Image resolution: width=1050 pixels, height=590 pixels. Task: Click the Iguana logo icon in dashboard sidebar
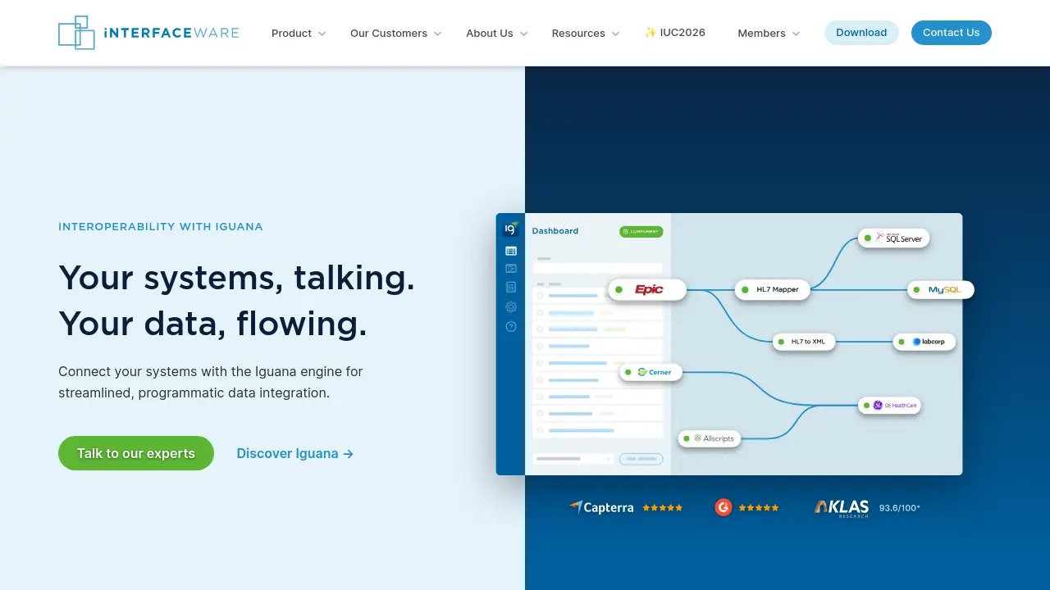(511, 229)
